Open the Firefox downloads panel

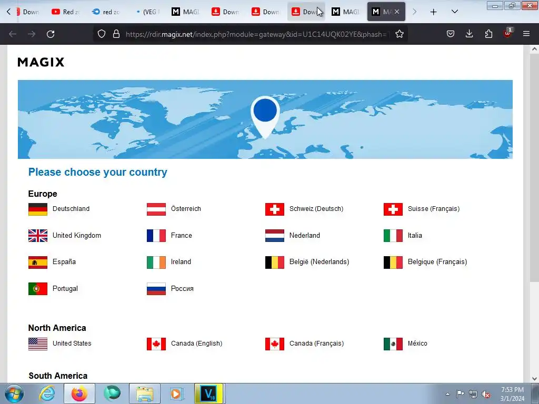tap(469, 34)
